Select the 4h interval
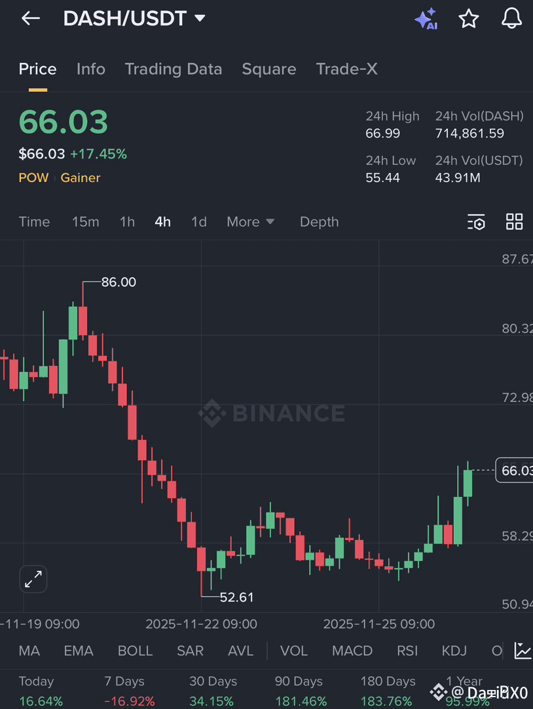 click(163, 221)
